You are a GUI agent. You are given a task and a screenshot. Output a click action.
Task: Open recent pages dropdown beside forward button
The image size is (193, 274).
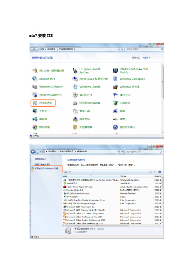40,152
